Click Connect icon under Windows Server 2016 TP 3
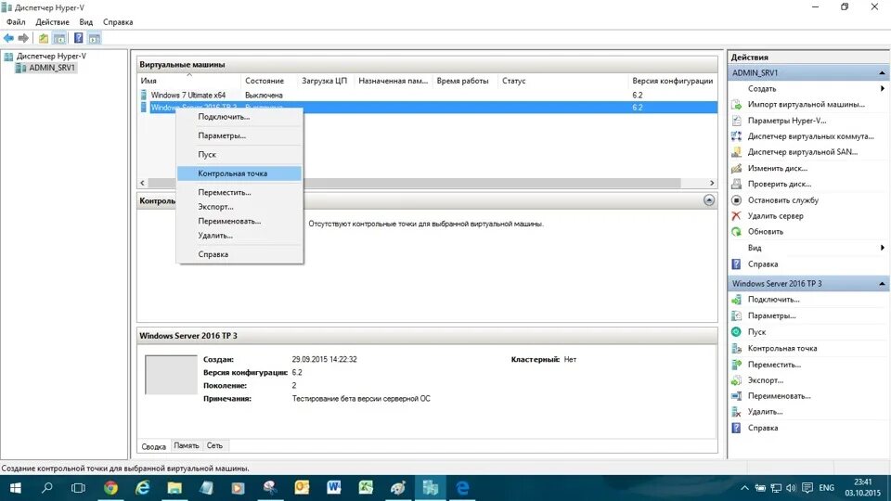The height and width of the screenshot is (501, 891). 736,300
